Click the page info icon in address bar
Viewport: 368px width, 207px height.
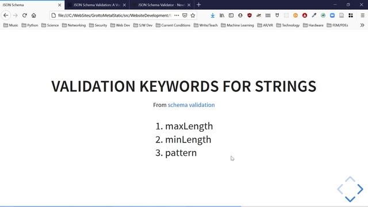coord(53,16)
